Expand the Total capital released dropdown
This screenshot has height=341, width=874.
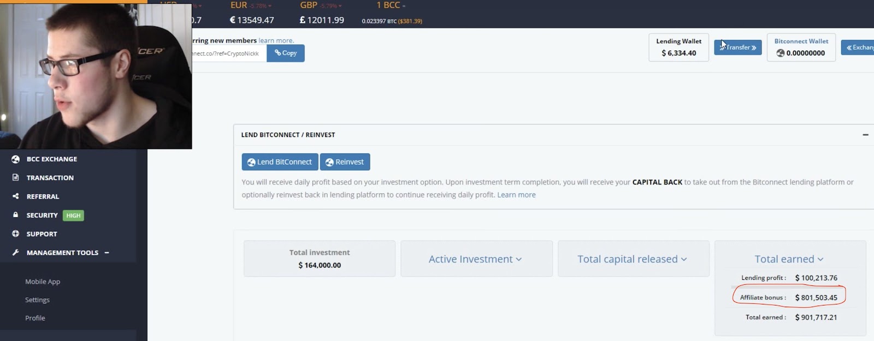click(x=633, y=259)
